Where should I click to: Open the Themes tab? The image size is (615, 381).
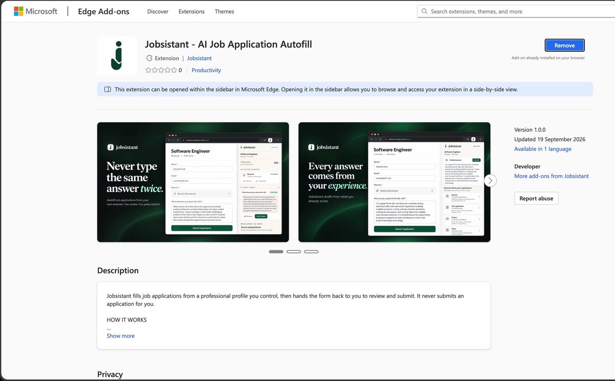(224, 11)
